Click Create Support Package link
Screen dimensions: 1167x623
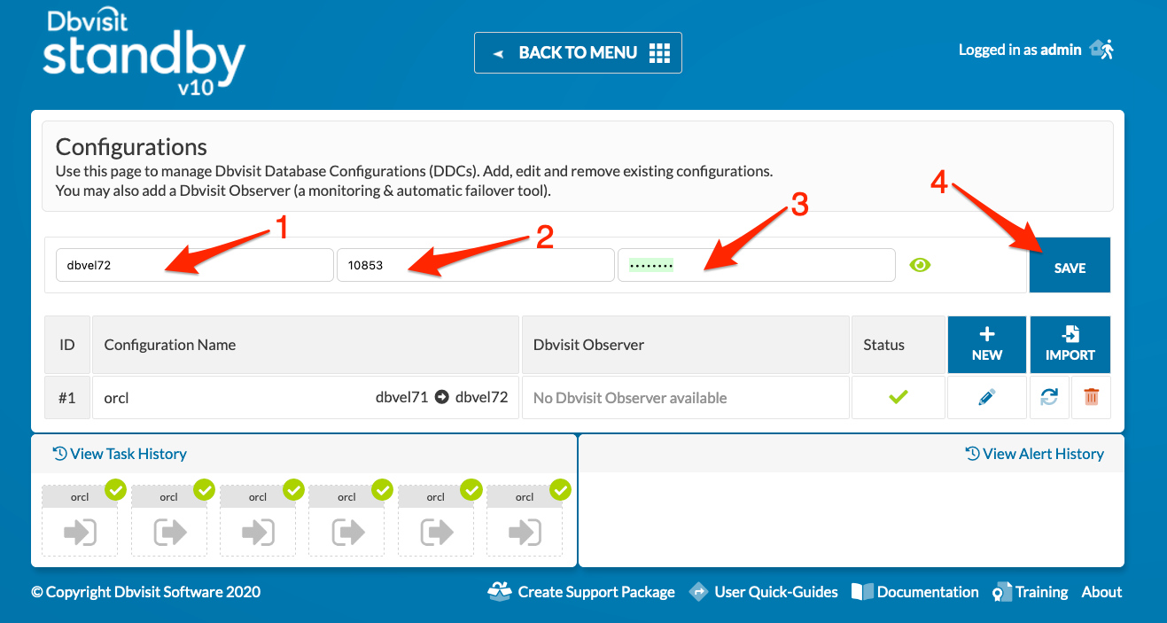click(581, 592)
